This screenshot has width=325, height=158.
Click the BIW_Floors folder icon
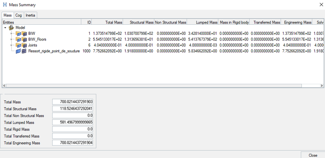click(x=18, y=39)
